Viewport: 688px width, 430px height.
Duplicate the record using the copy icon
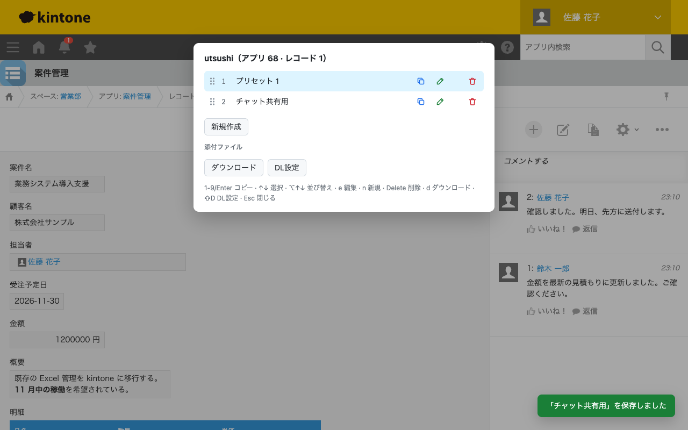[x=593, y=130]
